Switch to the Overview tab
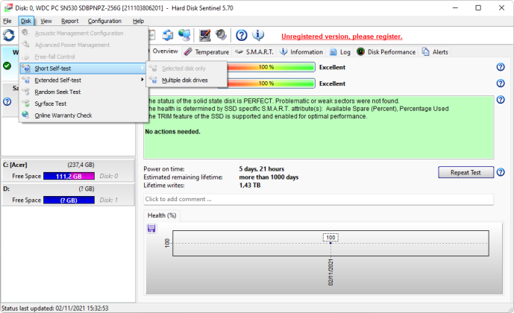The width and height of the screenshot is (514, 313). coord(164,51)
